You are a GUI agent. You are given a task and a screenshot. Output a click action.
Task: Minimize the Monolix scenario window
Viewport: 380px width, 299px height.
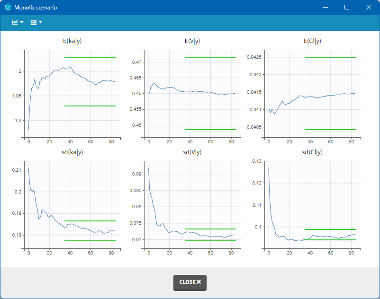point(325,8)
